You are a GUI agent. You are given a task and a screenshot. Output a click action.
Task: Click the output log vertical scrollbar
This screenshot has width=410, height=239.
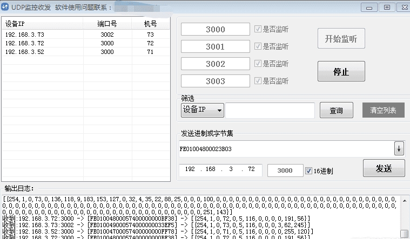point(405,216)
